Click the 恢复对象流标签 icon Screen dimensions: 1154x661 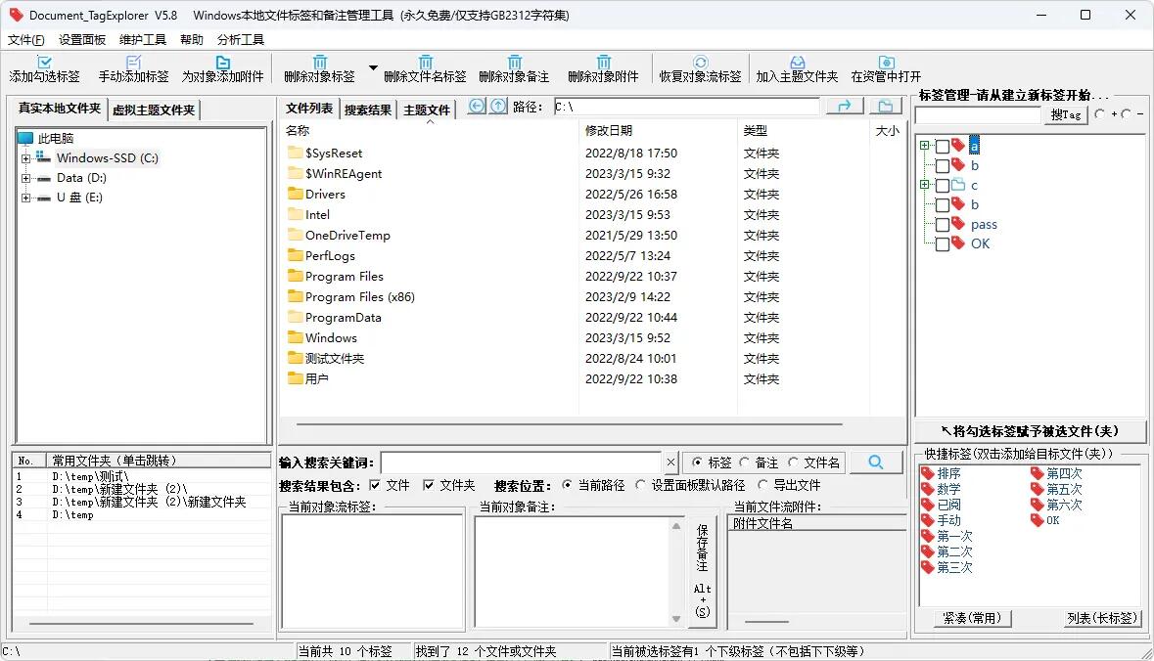click(700, 63)
